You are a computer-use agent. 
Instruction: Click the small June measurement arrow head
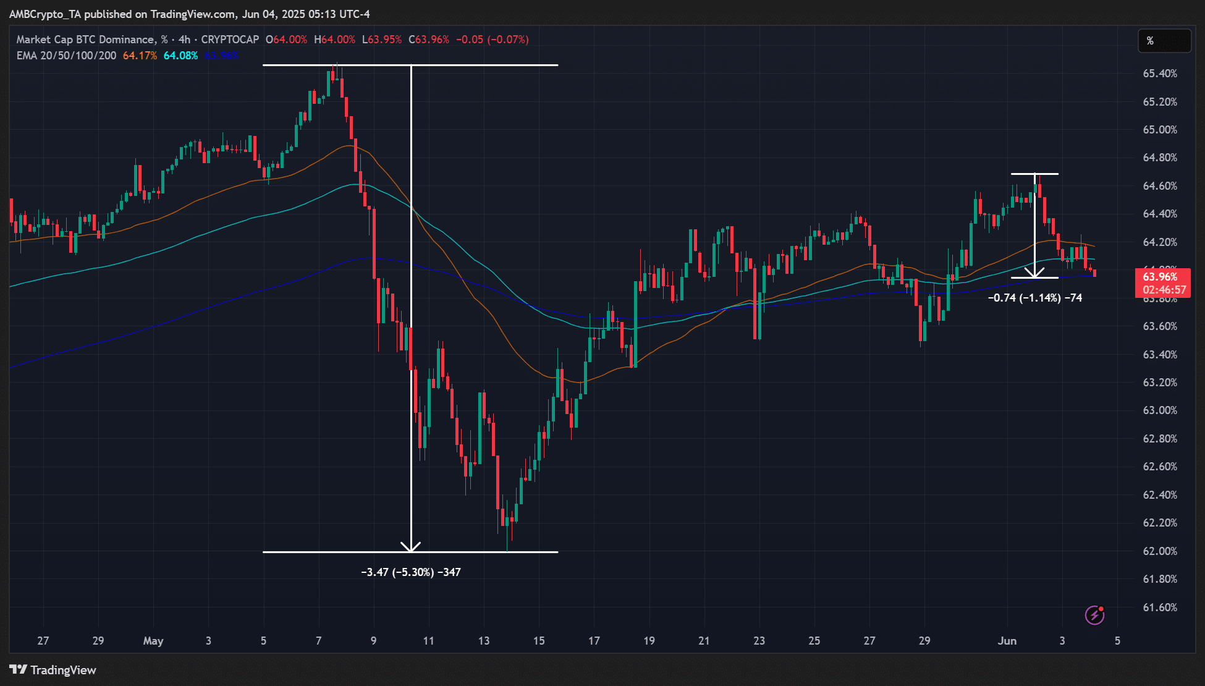pyautogui.click(x=1034, y=273)
